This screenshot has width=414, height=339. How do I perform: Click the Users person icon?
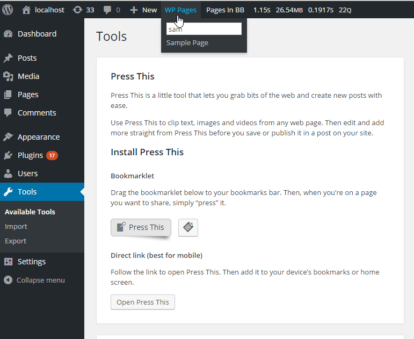pyautogui.click(x=8, y=174)
